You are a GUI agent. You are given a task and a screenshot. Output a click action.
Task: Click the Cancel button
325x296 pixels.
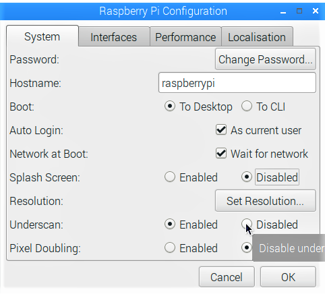[x=227, y=277]
